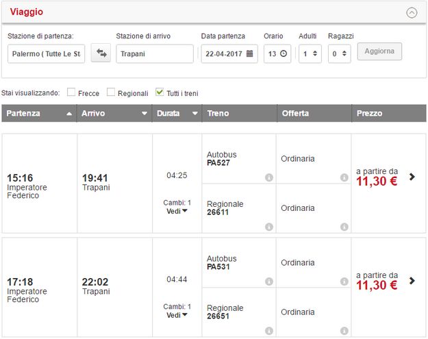The height and width of the screenshot is (339, 428).
Task: Open details arrow for 15:16 trip
Action: coord(412,177)
